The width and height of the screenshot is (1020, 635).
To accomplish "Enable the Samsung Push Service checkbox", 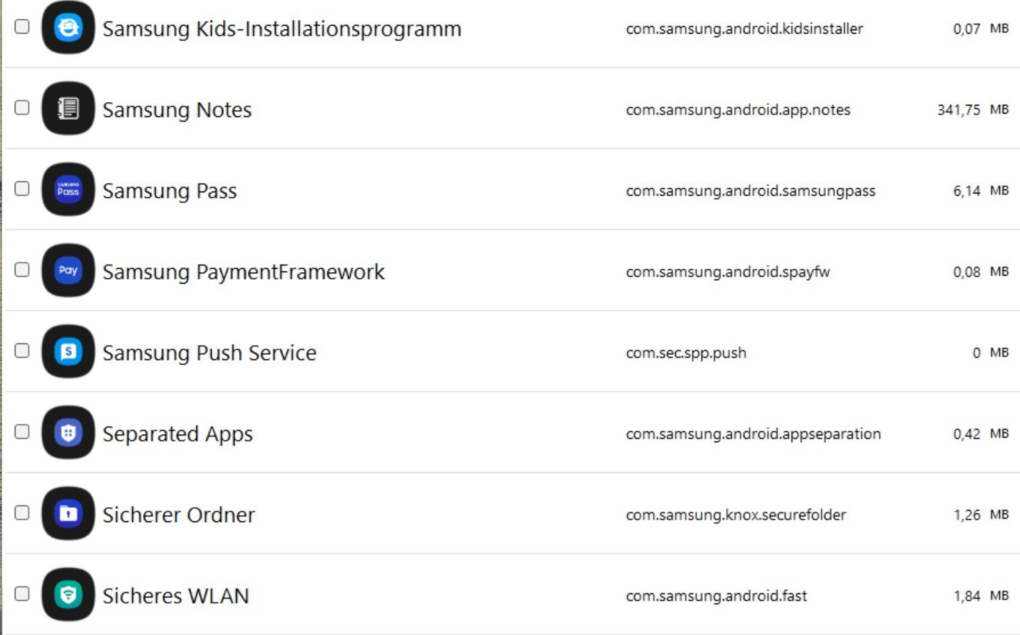I will pyautogui.click(x=22, y=350).
